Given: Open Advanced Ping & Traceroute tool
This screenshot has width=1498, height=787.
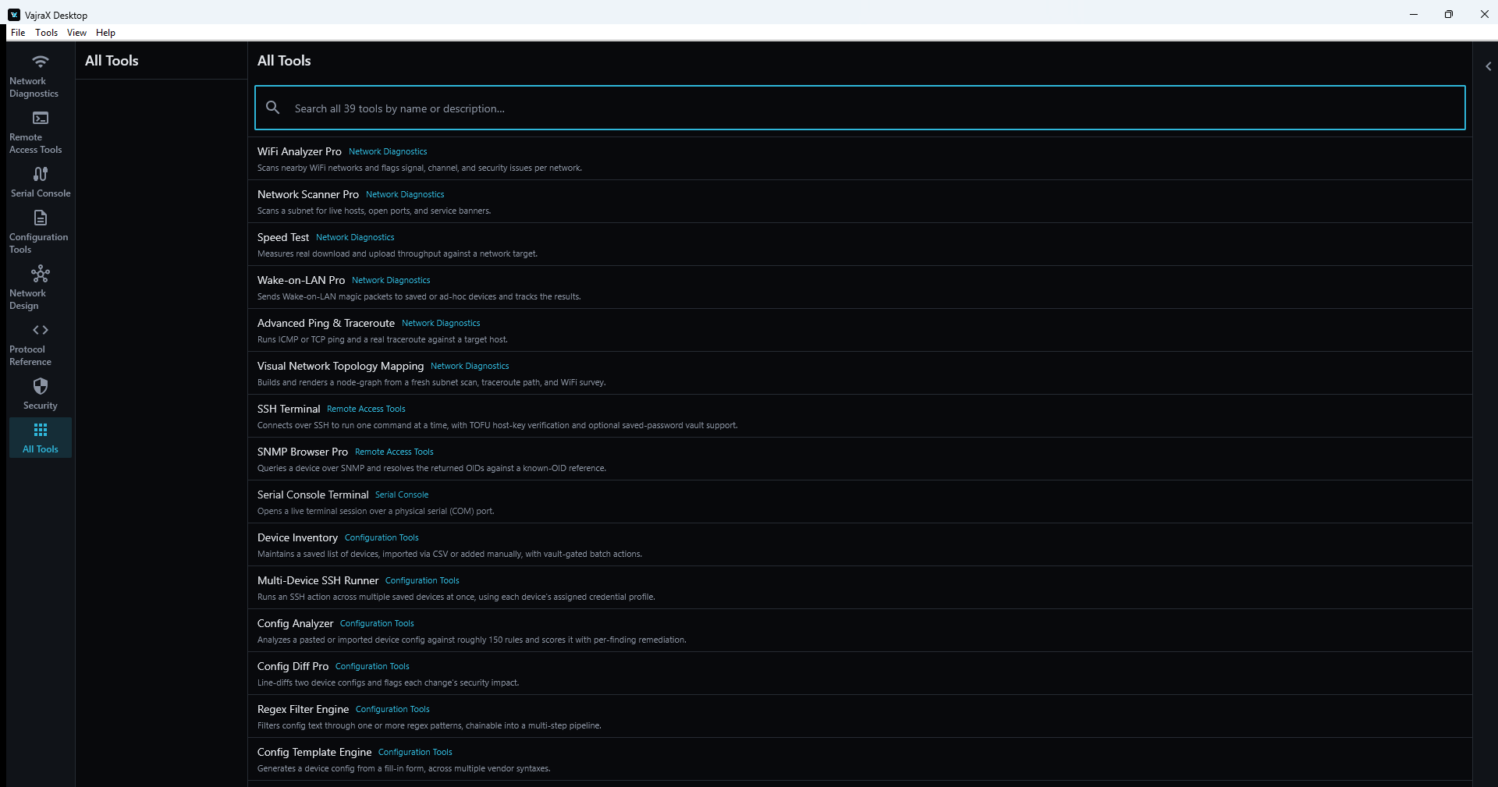Looking at the screenshot, I should coord(860,331).
